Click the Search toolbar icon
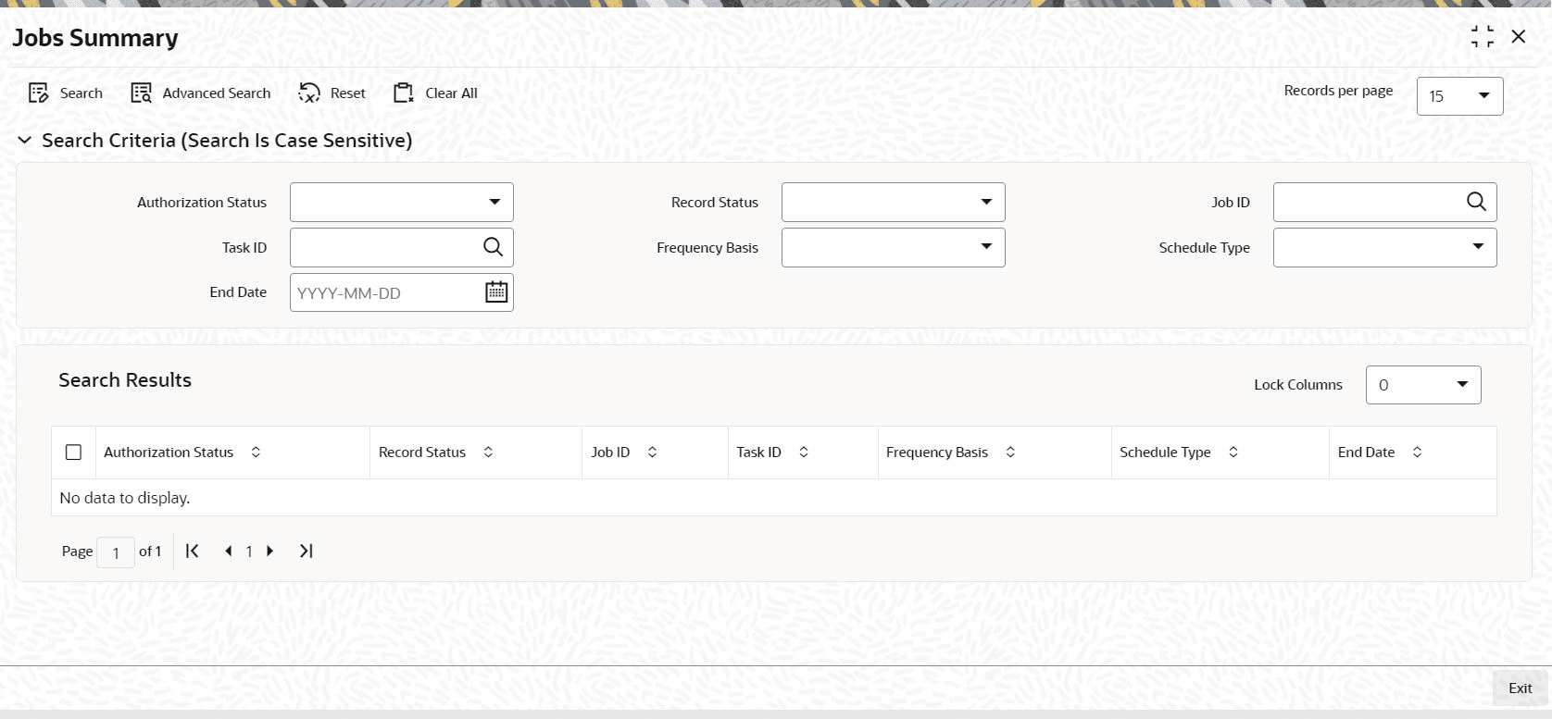 (x=38, y=93)
